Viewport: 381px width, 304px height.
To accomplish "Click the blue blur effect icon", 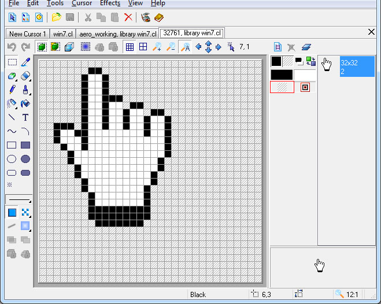I will 86,47.
